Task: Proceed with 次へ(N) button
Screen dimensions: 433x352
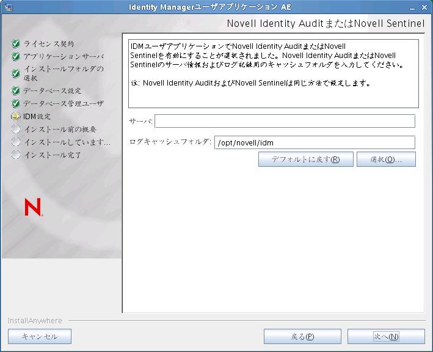Action: [x=386, y=336]
